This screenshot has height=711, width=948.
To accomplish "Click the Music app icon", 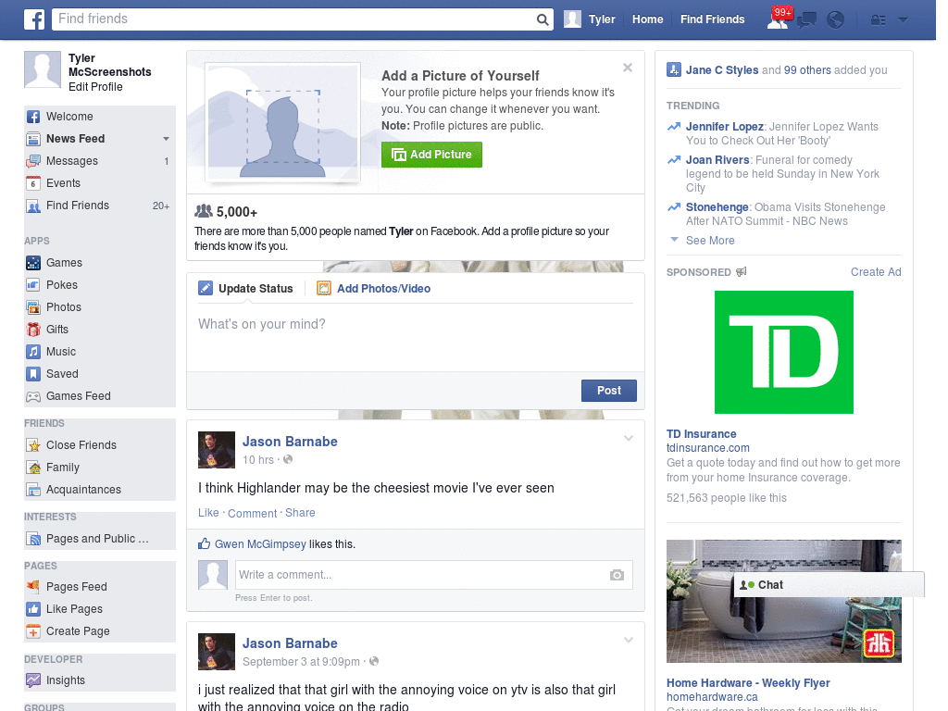I will click(x=33, y=352).
